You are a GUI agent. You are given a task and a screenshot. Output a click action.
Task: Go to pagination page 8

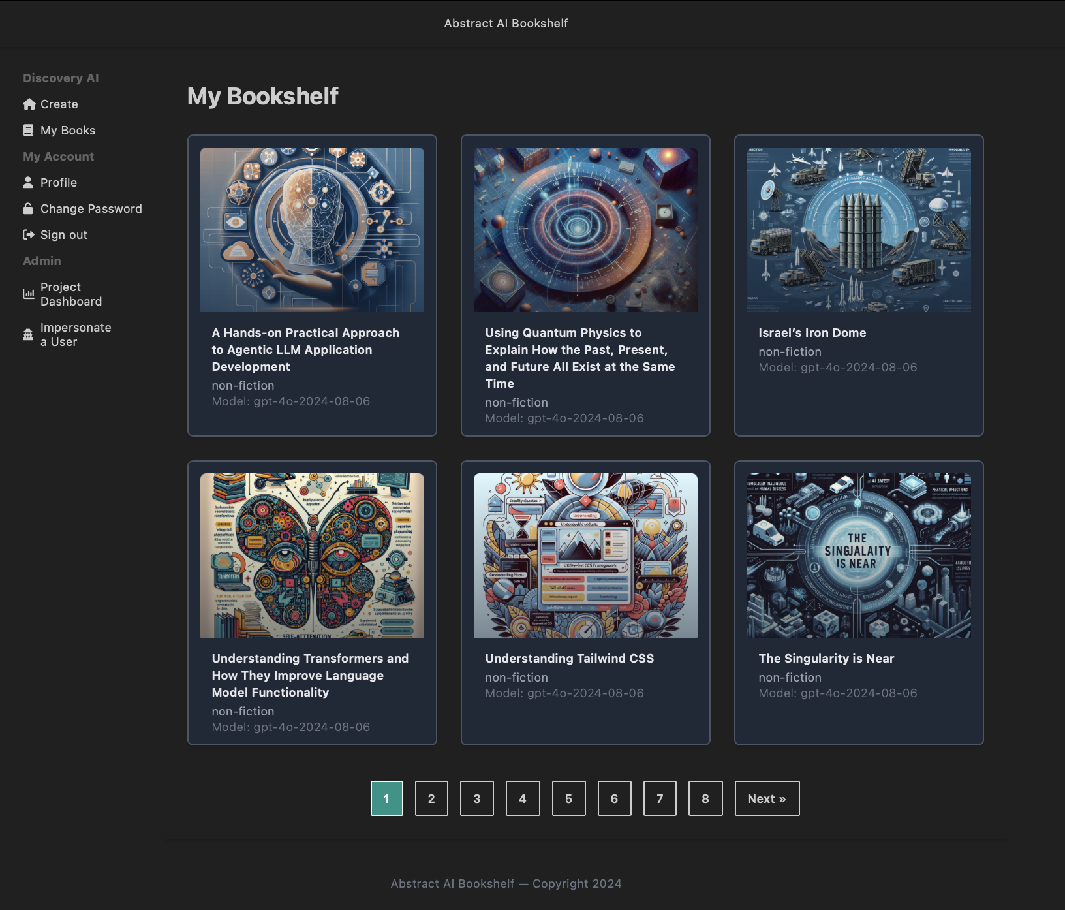(x=705, y=798)
